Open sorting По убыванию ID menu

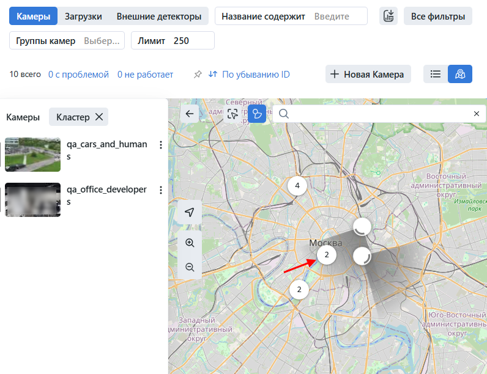click(x=249, y=75)
